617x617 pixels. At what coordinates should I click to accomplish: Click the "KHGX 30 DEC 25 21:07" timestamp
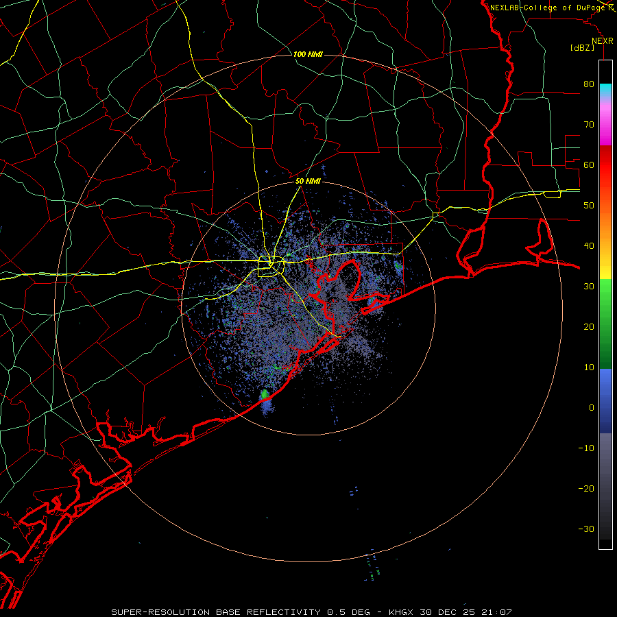[450, 612]
